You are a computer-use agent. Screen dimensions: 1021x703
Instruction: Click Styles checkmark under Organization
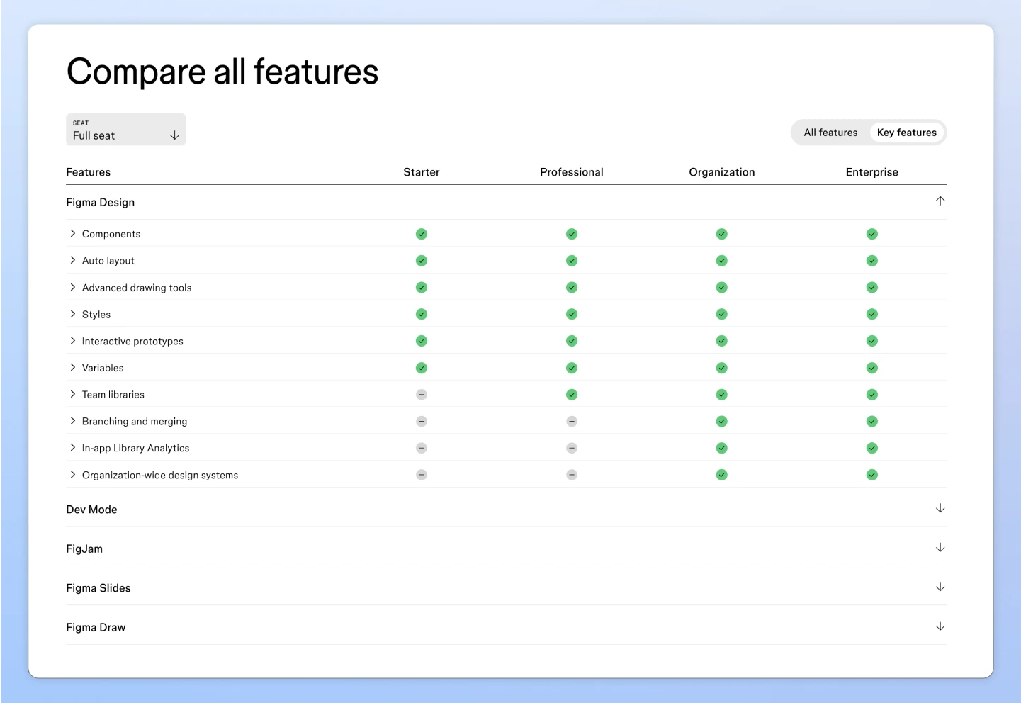(722, 314)
